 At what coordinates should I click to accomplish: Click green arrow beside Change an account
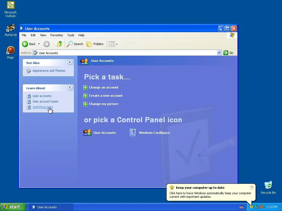[x=85, y=88]
